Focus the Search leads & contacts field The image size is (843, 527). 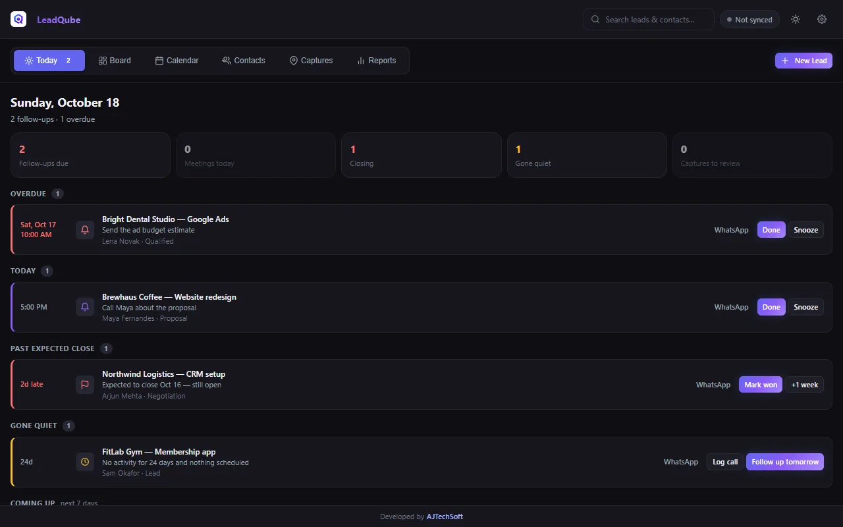click(x=649, y=20)
